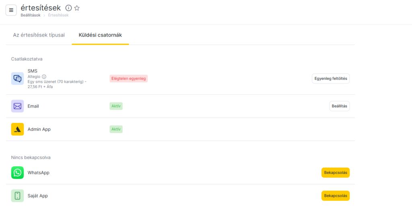Click the green WhatsApp icon
Image resolution: width=412 pixels, height=216 pixels.
tap(17, 173)
